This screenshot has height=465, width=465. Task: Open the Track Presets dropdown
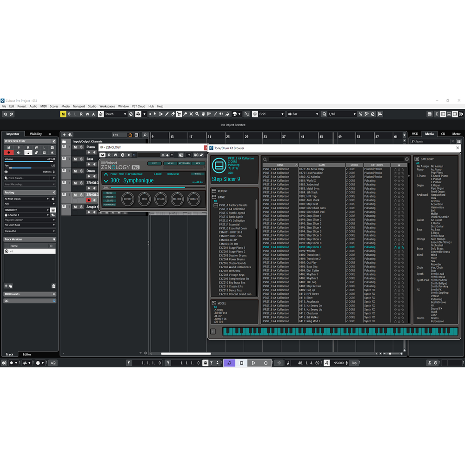[x=30, y=178]
